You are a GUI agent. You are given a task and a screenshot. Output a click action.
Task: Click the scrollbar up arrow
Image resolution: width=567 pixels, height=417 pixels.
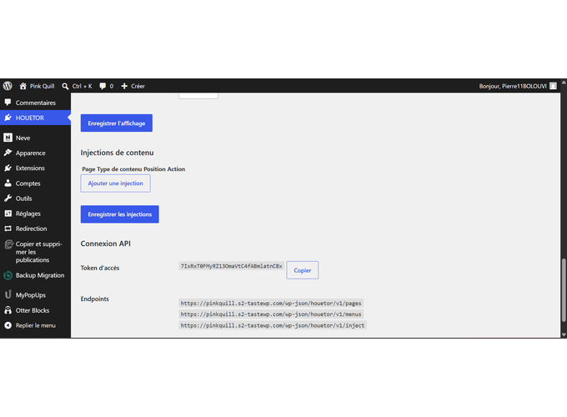(x=564, y=83)
